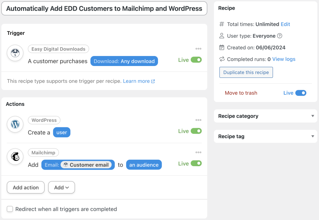Disable the WordPress Create a user Live toggle
This screenshot has height=220, width=319.
point(197,131)
